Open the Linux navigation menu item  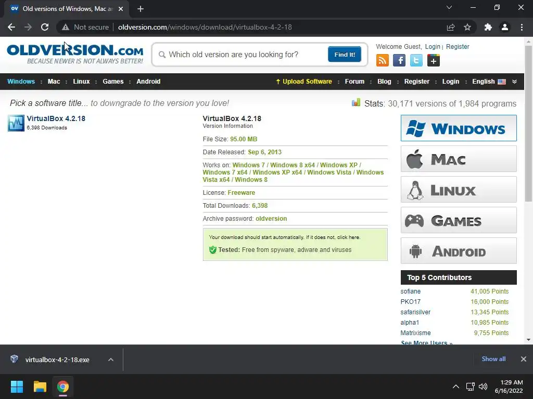pos(81,82)
